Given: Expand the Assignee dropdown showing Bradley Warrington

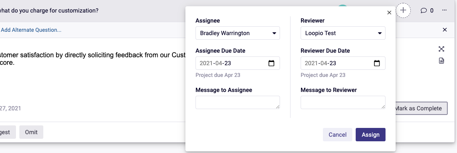Looking at the screenshot, I should (238, 33).
